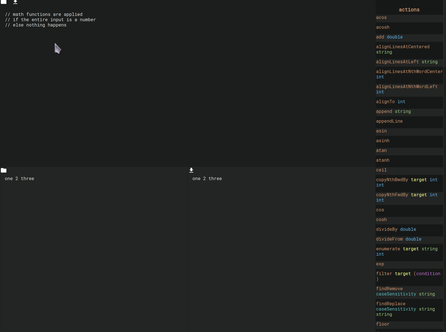Download the script using top download icon
Screen dimensions: 446x332
(x=15, y=2)
